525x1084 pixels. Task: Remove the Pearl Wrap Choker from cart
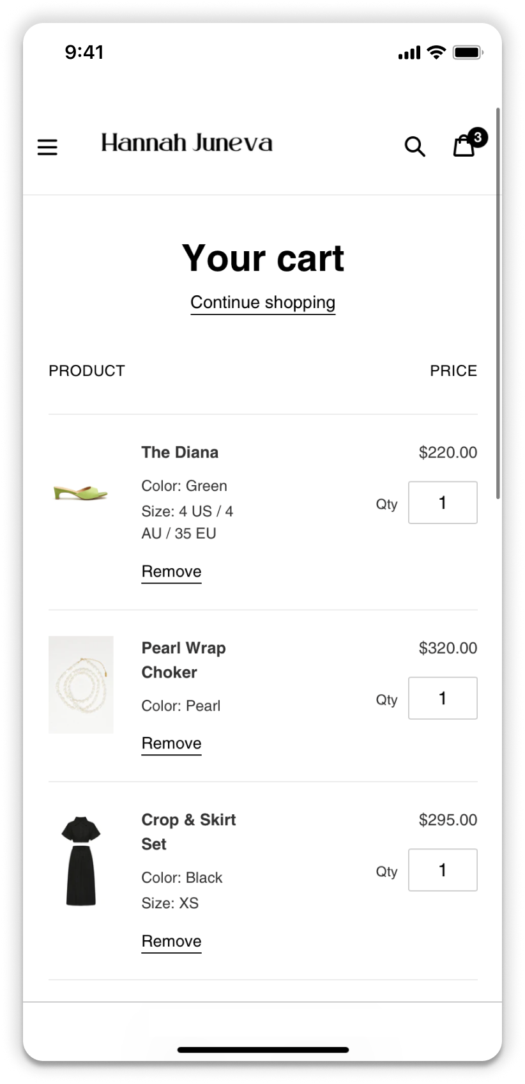click(171, 743)
